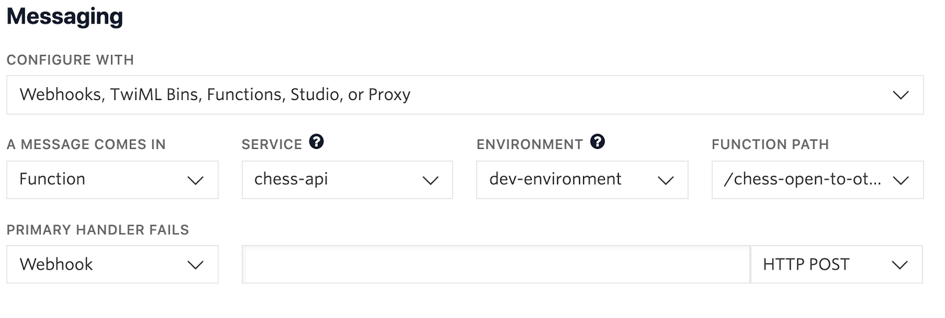Click the Function Path label
The height and width of the screenshot is (318, 945).
click(x=770, y=144)
